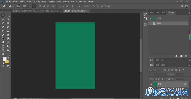Click the 未标题-1 history snapshot
Image resolution: width=191 pixels, height=99 pixels.
click(168, 18)
